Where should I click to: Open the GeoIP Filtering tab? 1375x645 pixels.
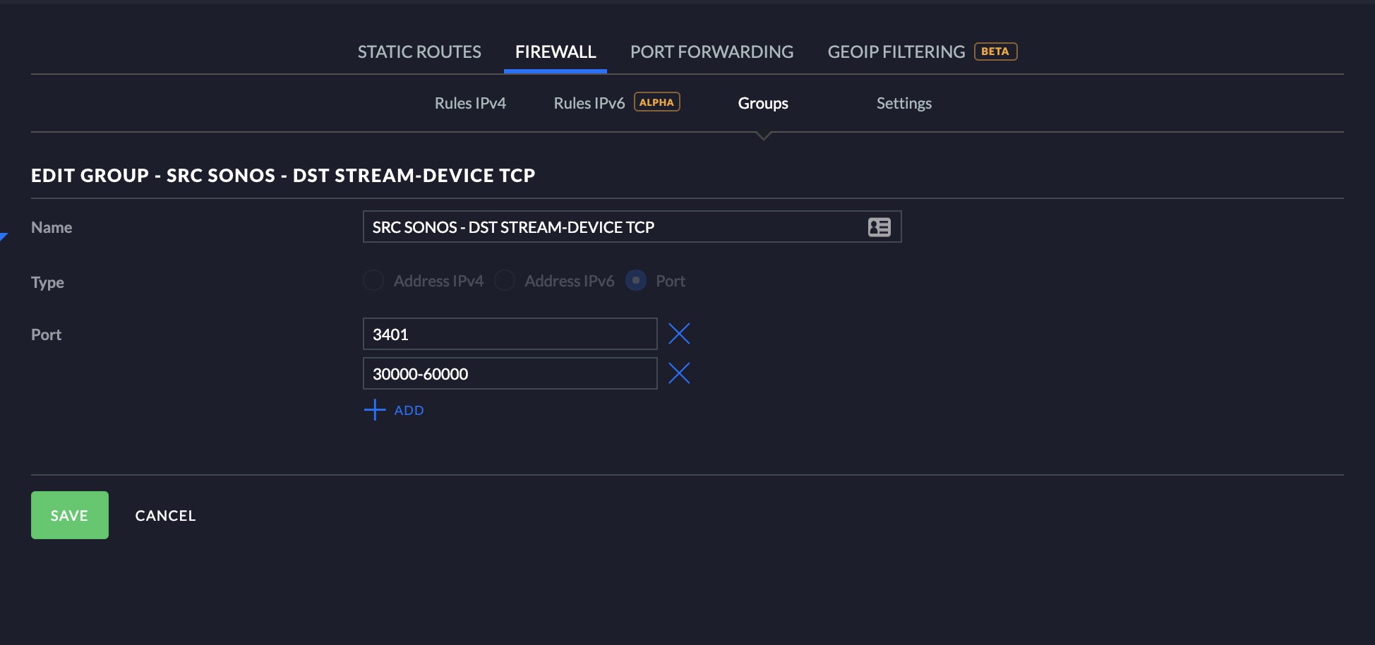click(896, 52)
